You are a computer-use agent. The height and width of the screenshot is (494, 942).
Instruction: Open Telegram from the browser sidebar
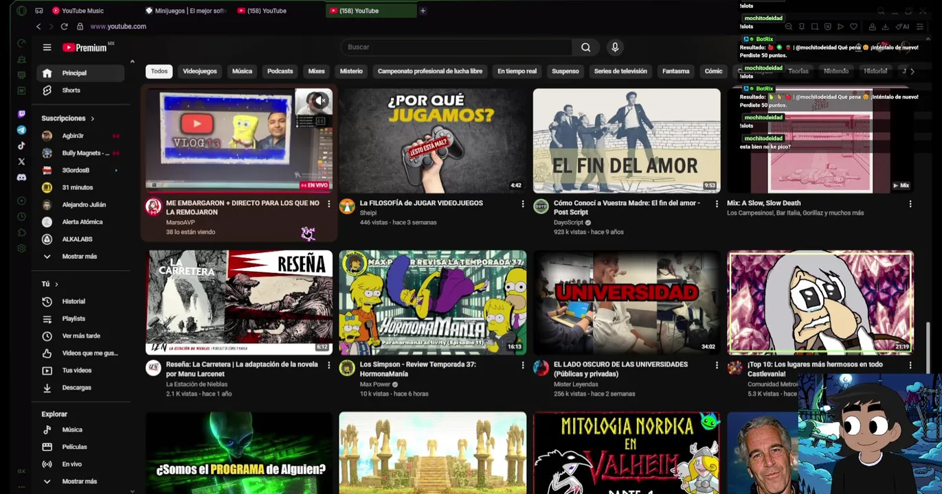[x=21, y=130]
